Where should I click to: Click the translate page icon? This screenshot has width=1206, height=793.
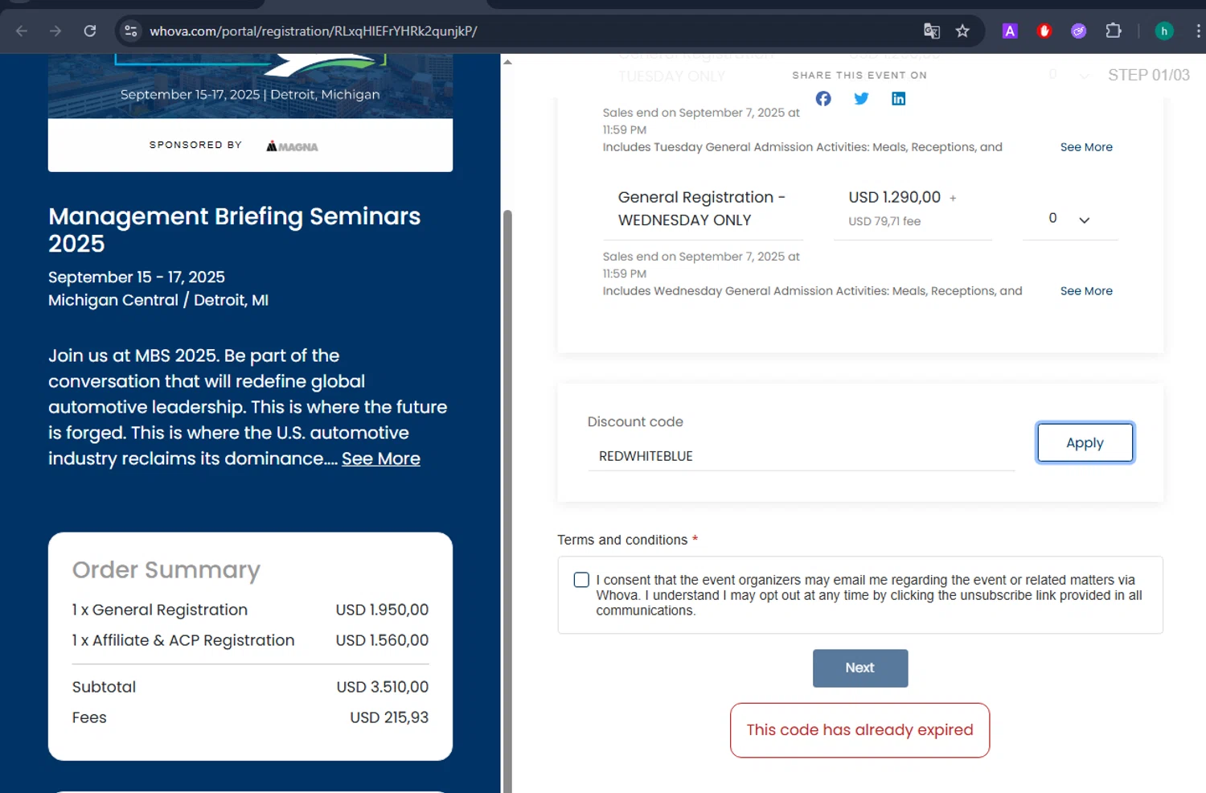tap(932, 31)
